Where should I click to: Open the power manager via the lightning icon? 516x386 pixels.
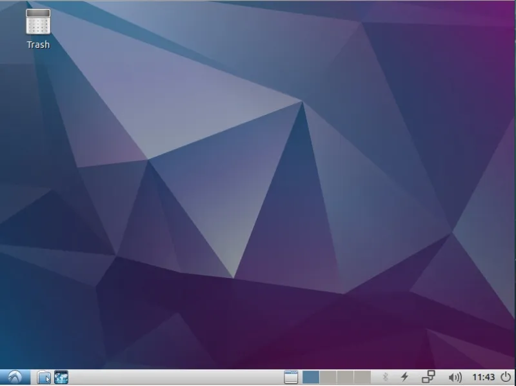pos(404,376)
